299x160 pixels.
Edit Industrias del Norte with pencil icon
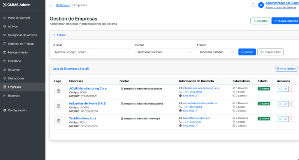[285, 104]
